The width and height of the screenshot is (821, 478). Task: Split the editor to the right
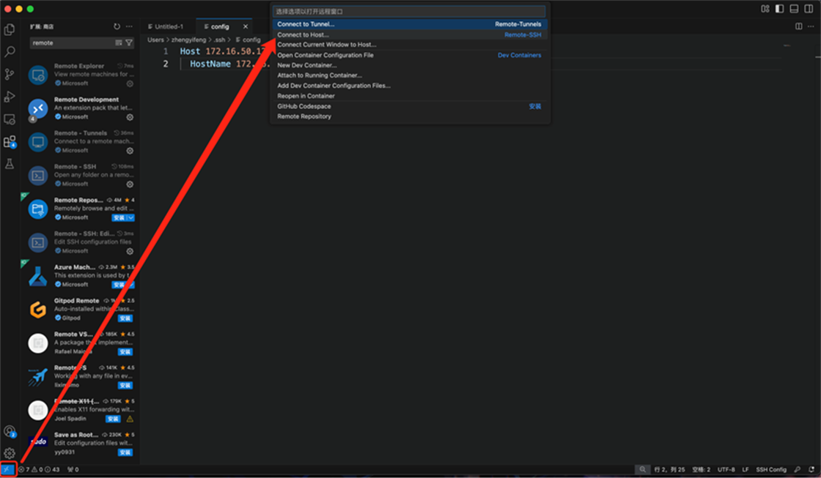(798, 26)
